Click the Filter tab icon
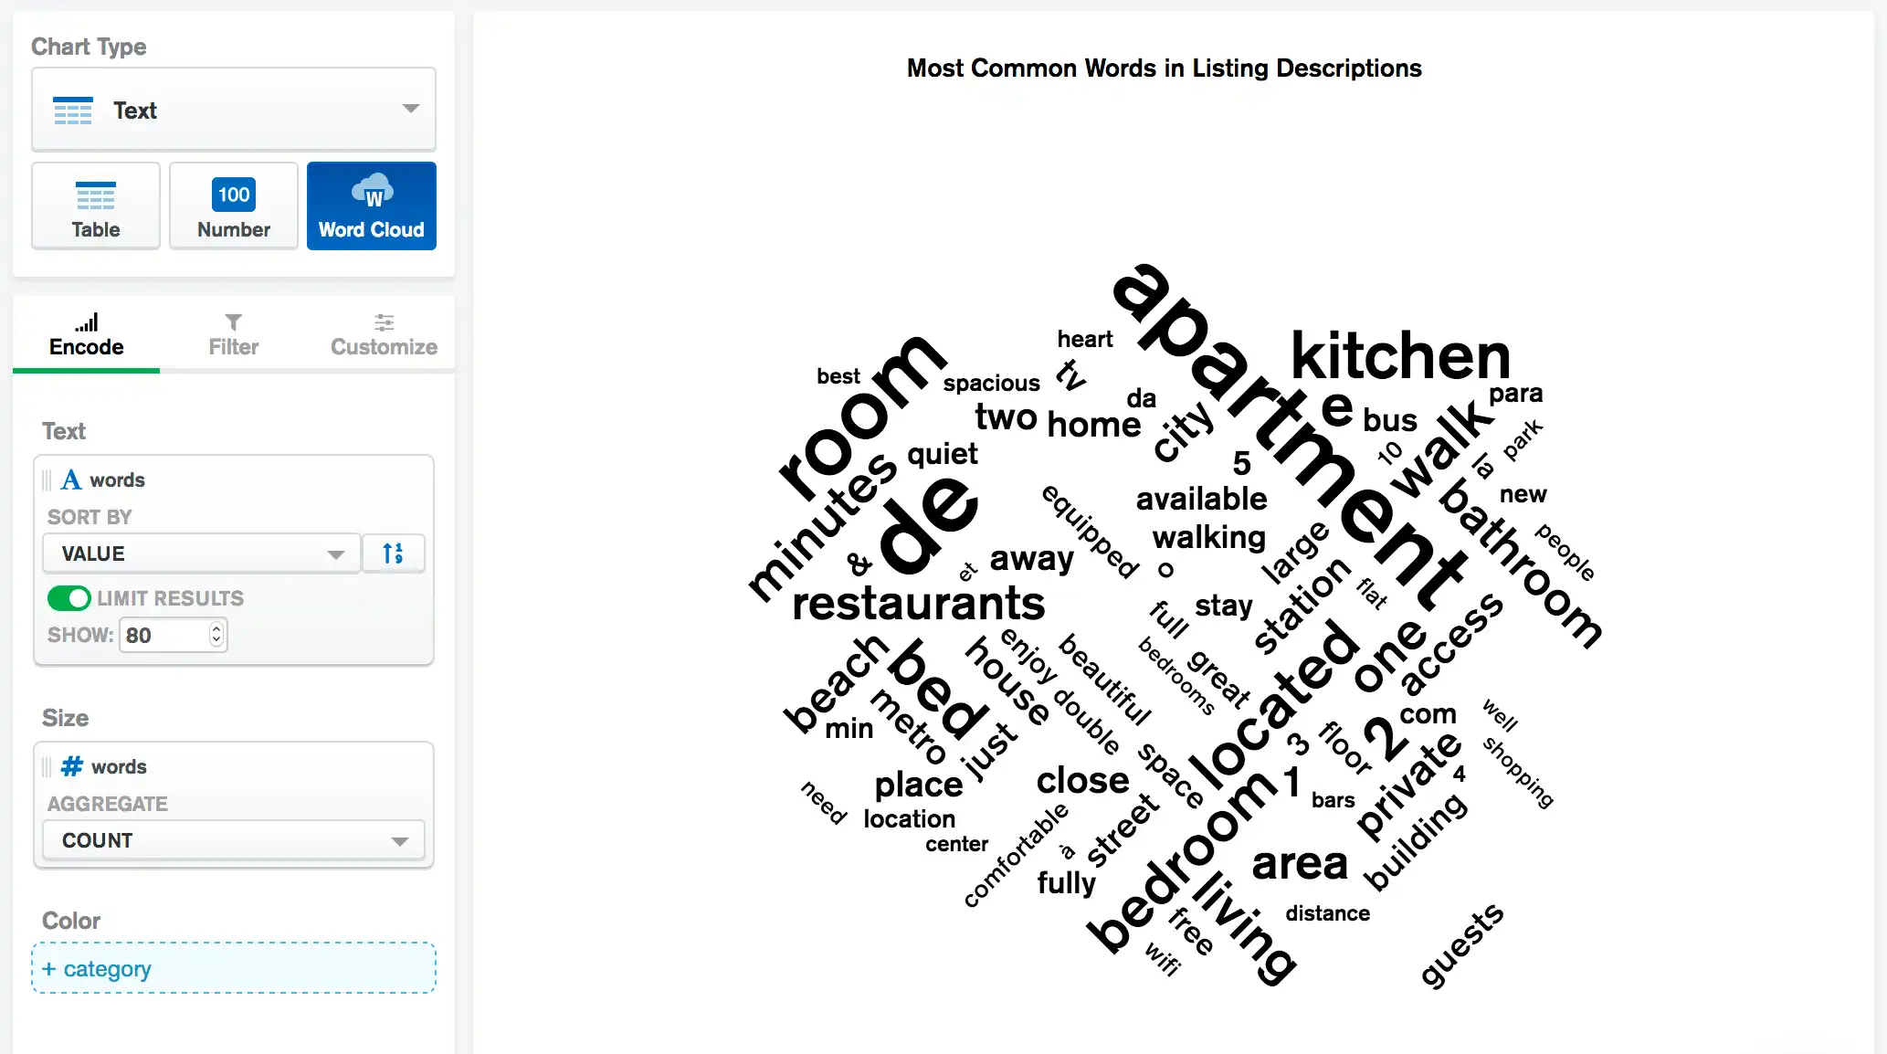The width and height of the screenshot is (1887, 1054). 233,321
